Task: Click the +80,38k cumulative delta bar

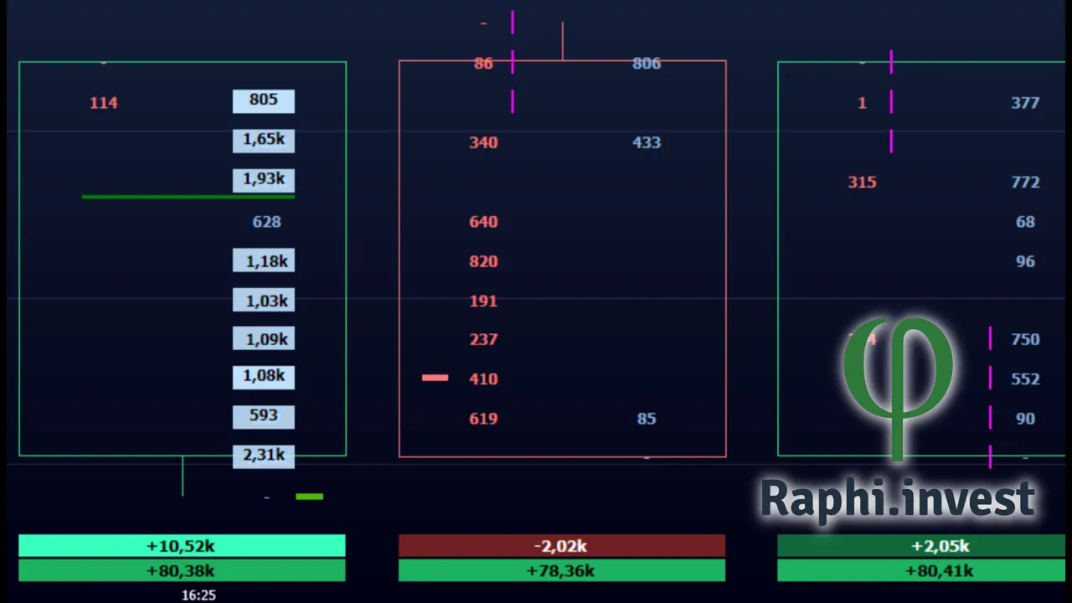Action: pos(182,570)
